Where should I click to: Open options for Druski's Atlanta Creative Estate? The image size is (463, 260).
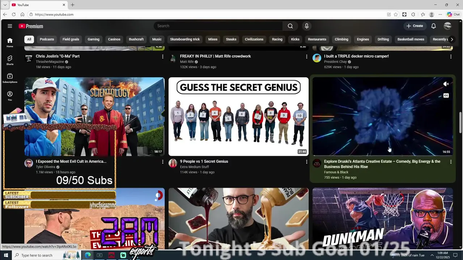tap(451, 162)
